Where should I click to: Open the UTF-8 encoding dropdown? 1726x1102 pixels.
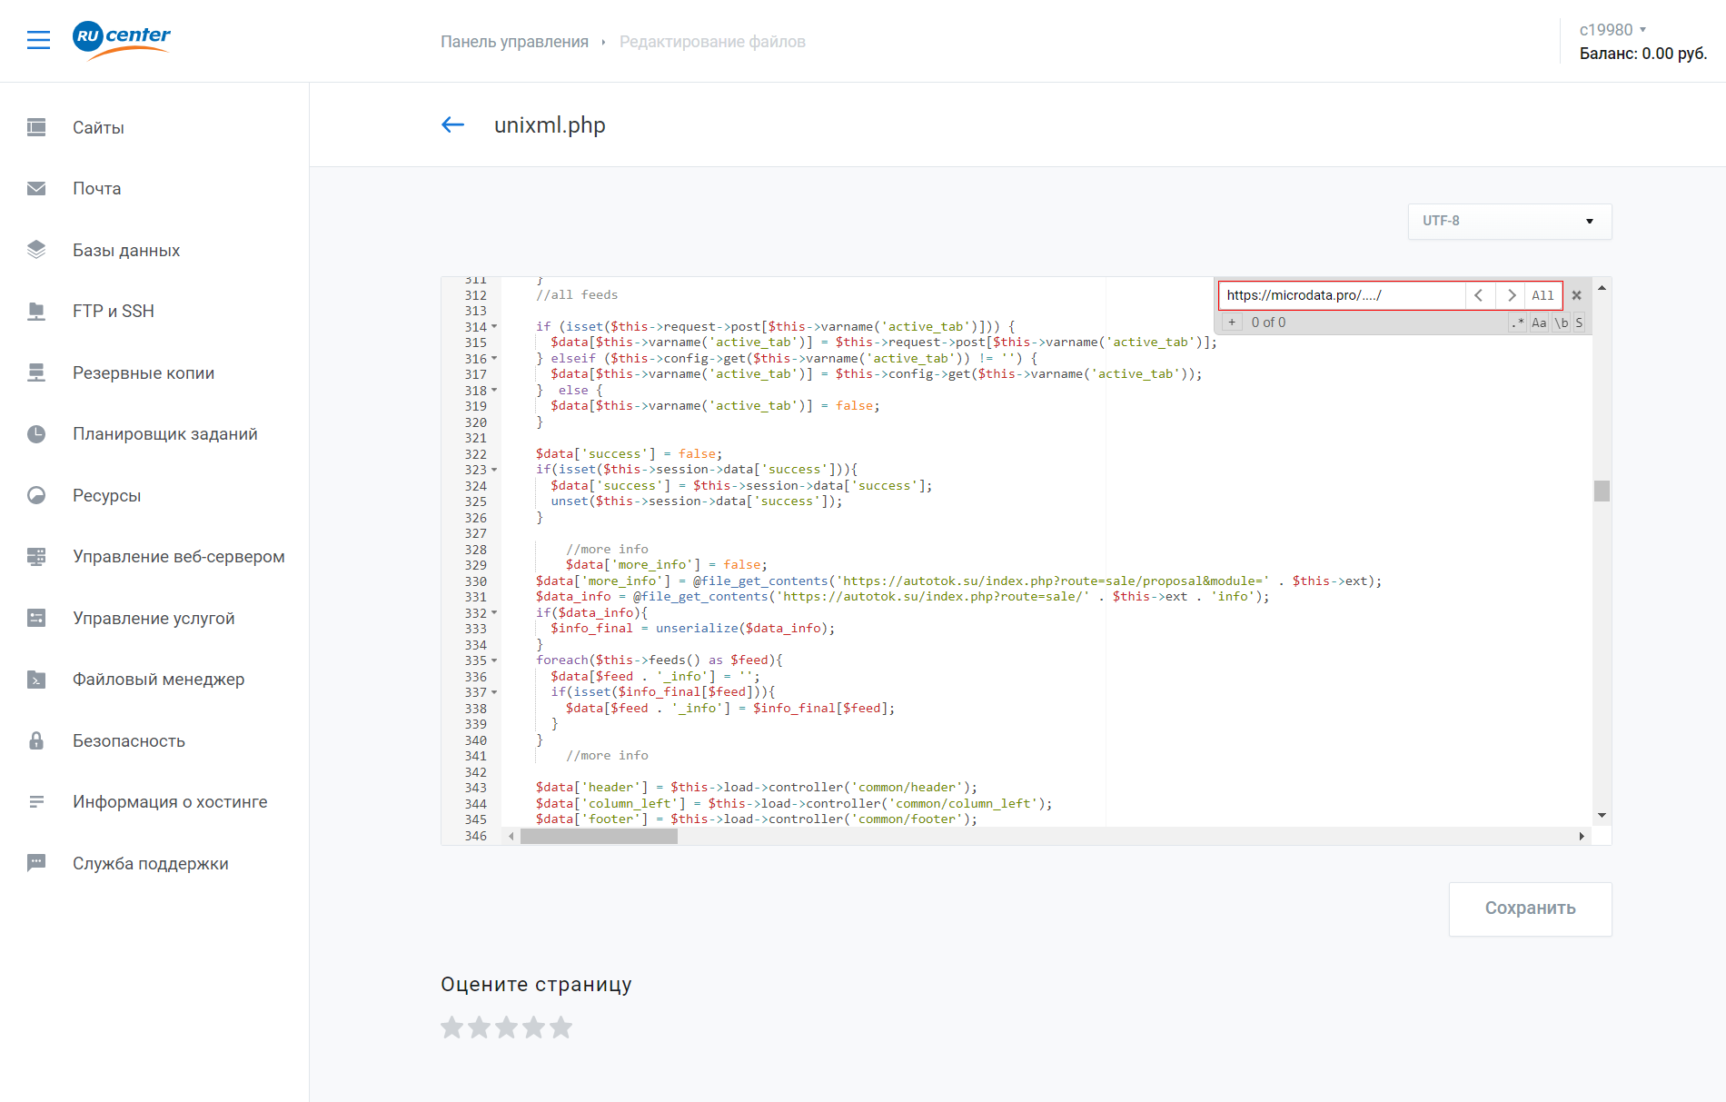click(1509, 221)
